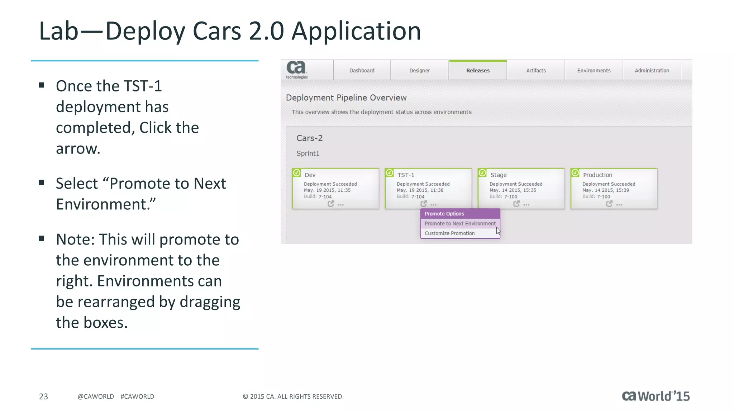Screen dimensions: 734x413
Task: Open the Dashboard tab
Action: 362,70
